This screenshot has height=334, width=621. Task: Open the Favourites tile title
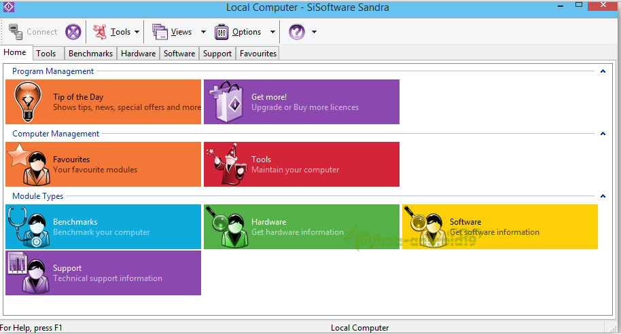coord(71,160)
